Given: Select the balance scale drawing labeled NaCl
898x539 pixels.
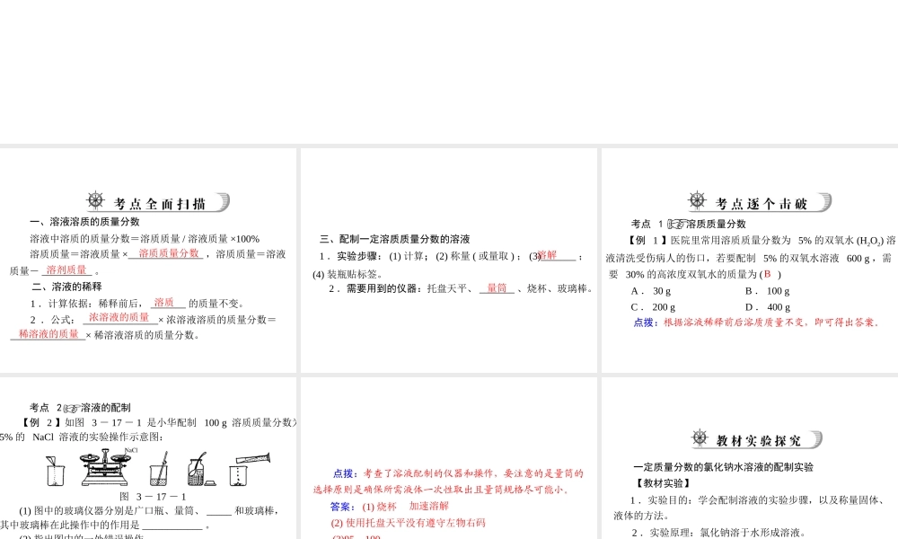Looking at the screenshot, I should click(104, 467).
